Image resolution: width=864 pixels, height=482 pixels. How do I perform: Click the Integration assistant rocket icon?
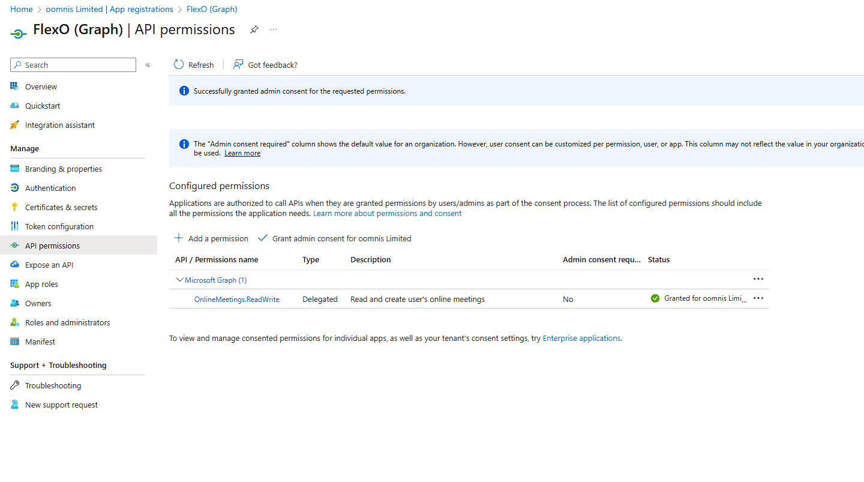coord(15,125)
